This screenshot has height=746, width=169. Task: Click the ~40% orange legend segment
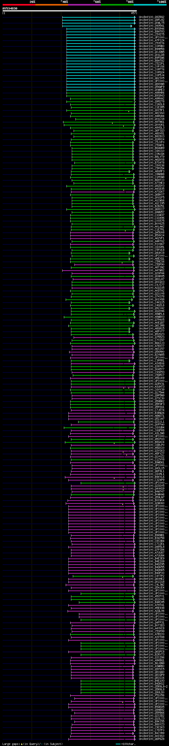(52, 5)
